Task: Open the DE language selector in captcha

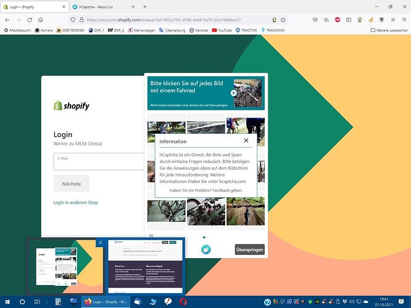Action: [151, 235]
